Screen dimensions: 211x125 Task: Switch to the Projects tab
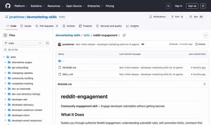click(x=85, y=26)
